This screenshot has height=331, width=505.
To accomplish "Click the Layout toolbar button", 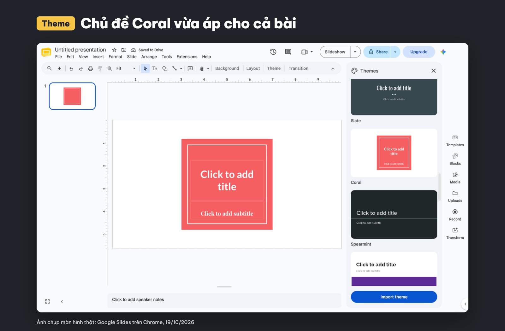I will click(253, 68).
